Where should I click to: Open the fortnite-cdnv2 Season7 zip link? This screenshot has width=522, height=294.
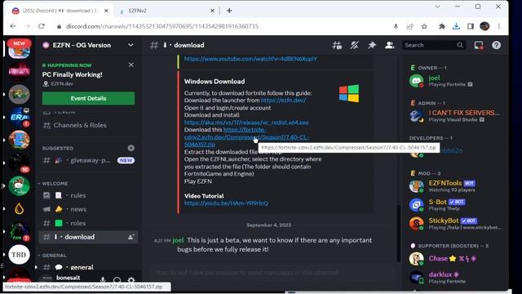[246, 137]
